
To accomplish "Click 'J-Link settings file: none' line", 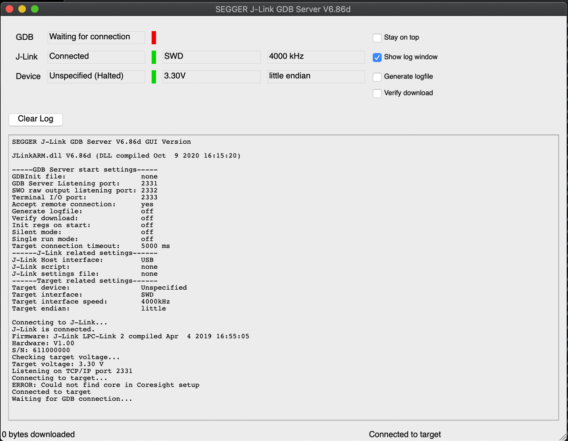I will point(85,274).
